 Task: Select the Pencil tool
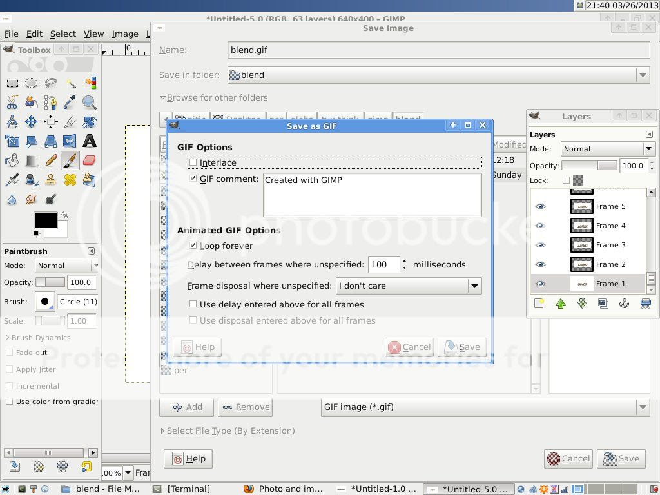(50, 160)
